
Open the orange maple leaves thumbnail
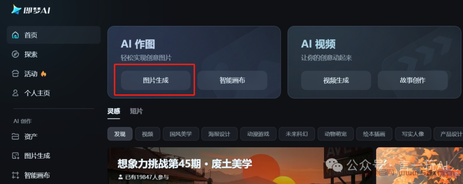(420, 166)
